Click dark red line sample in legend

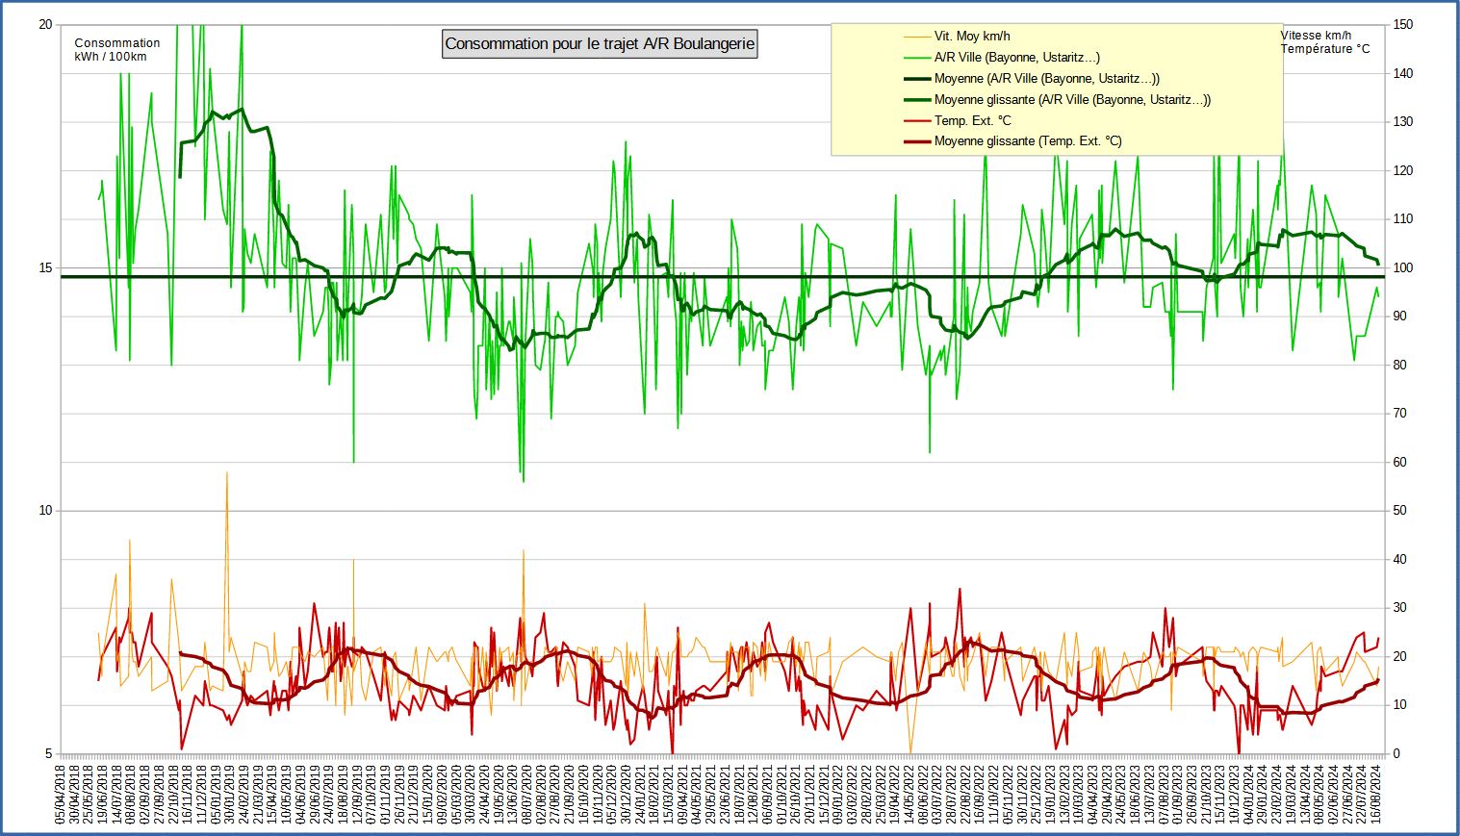916,141
